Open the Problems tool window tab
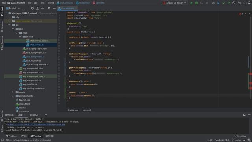The width and height of the screenshot is (252, 142). pos(12,136)
